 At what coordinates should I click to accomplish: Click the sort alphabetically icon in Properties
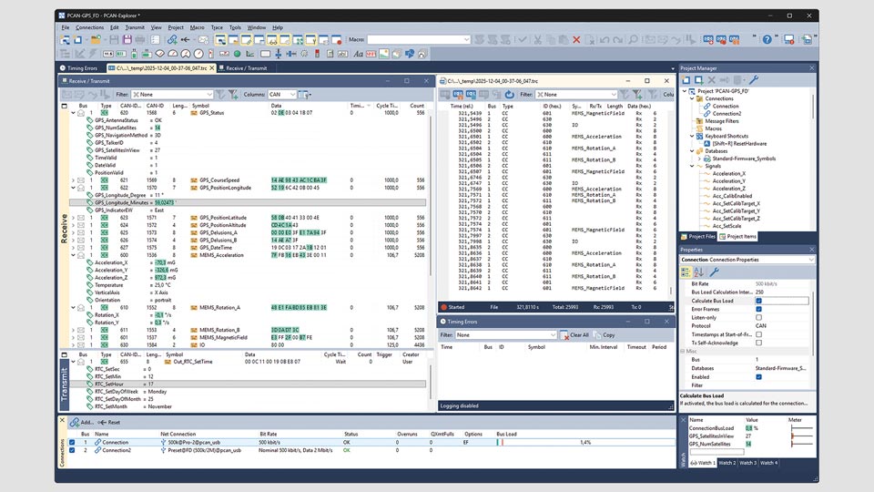click(x=699, y=272)
